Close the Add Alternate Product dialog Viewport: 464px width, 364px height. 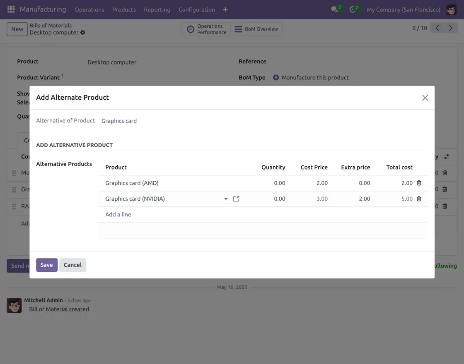tap(425, 98)
